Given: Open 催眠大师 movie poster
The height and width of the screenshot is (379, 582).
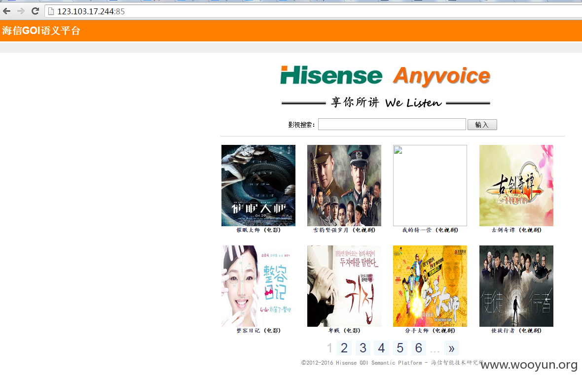Looking at the screenshot, I should coord(258,185).
